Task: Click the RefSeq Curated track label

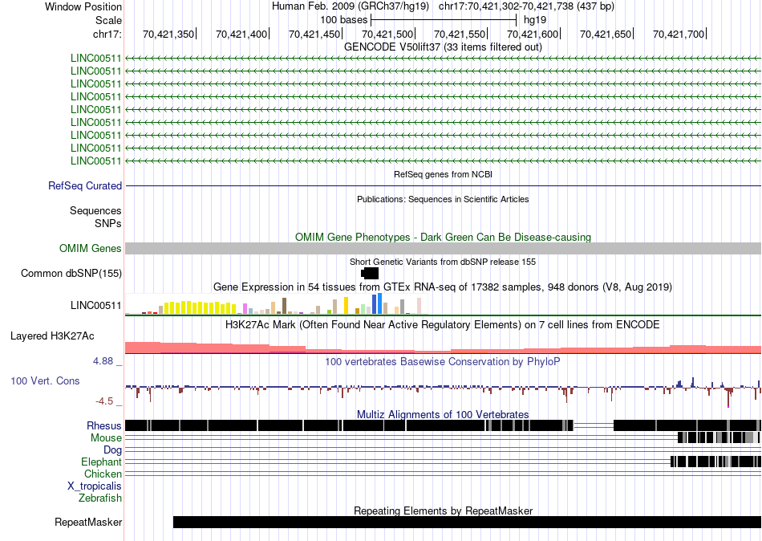Action: pos(85,186)
